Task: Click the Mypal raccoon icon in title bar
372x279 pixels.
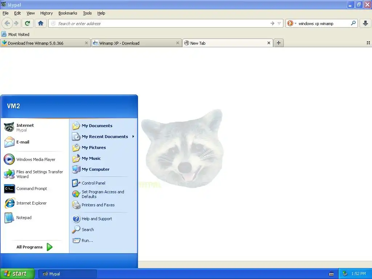Action: coord(3,4)
